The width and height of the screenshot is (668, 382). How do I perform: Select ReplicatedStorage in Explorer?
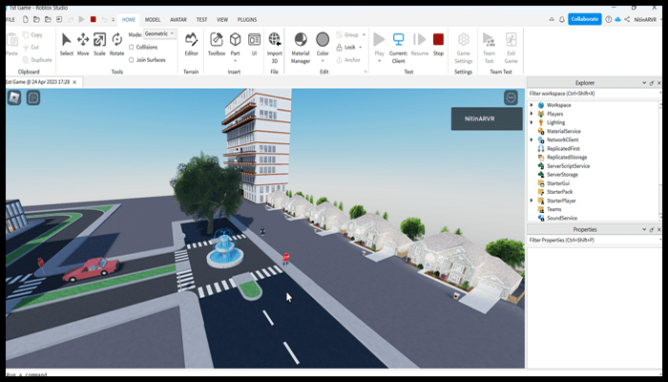(567, 158)
